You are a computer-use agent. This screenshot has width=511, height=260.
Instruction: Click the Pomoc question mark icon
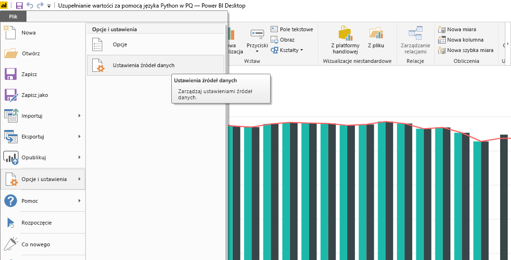(x=10, y=201)
